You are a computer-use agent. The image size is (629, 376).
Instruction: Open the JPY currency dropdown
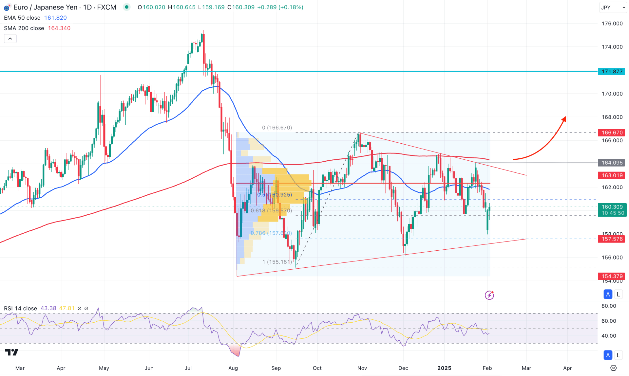613,8
